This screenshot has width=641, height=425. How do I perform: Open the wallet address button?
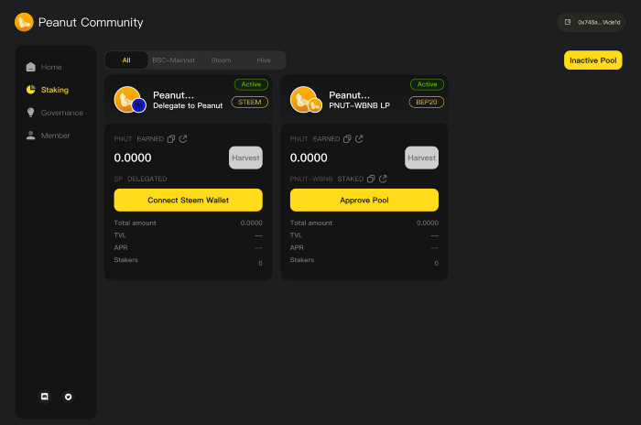592,22
